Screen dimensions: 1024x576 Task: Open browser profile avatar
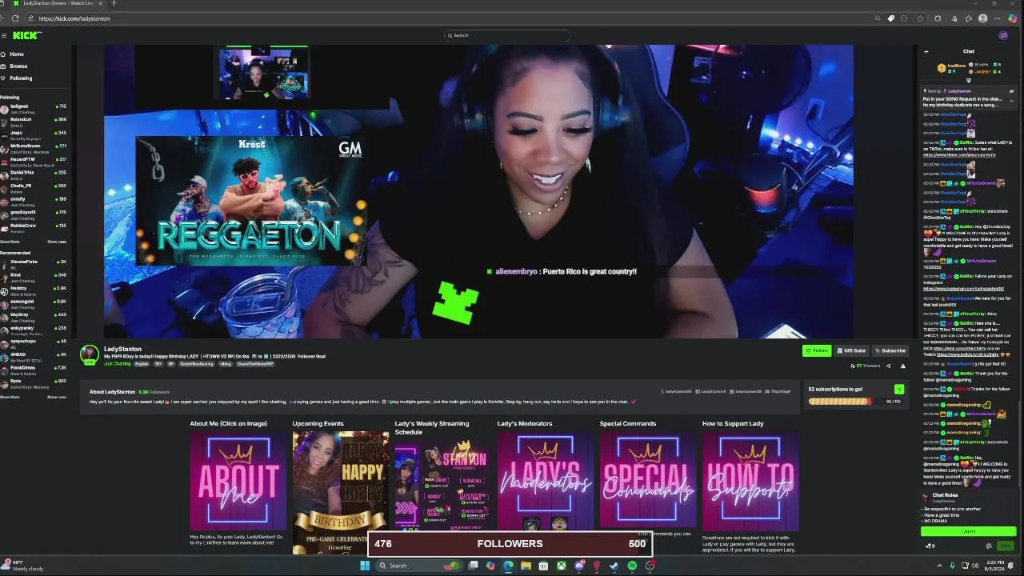(x=983, y=18)
